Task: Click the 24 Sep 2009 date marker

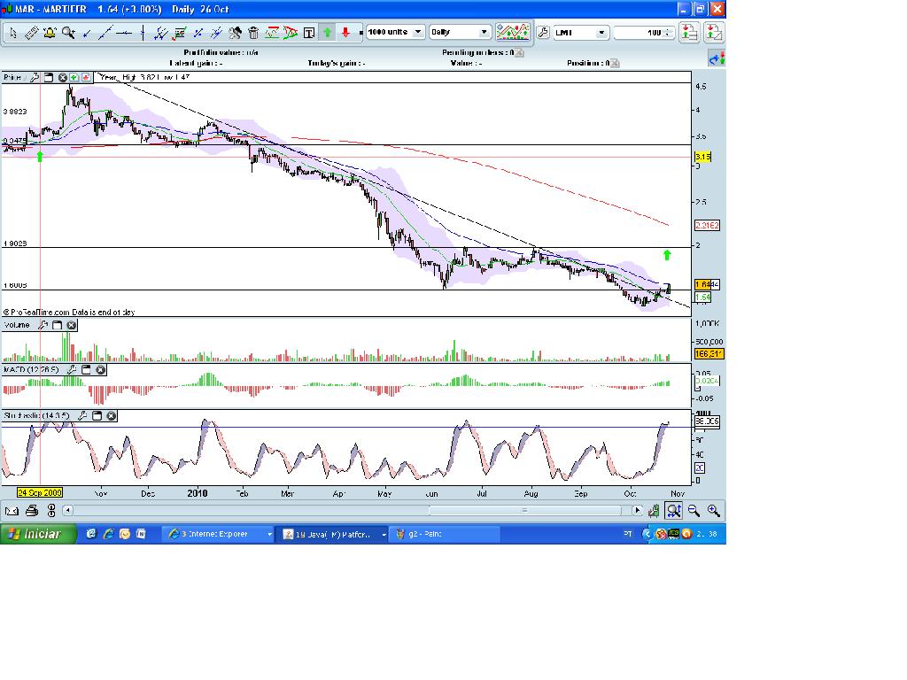Action: [x=39, y=492]
